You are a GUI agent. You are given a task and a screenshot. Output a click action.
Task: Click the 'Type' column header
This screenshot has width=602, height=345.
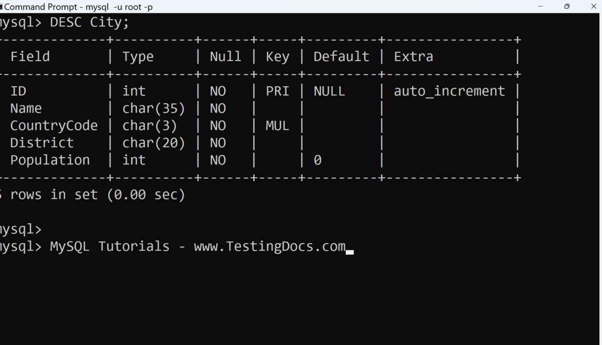tap(138, 57)
